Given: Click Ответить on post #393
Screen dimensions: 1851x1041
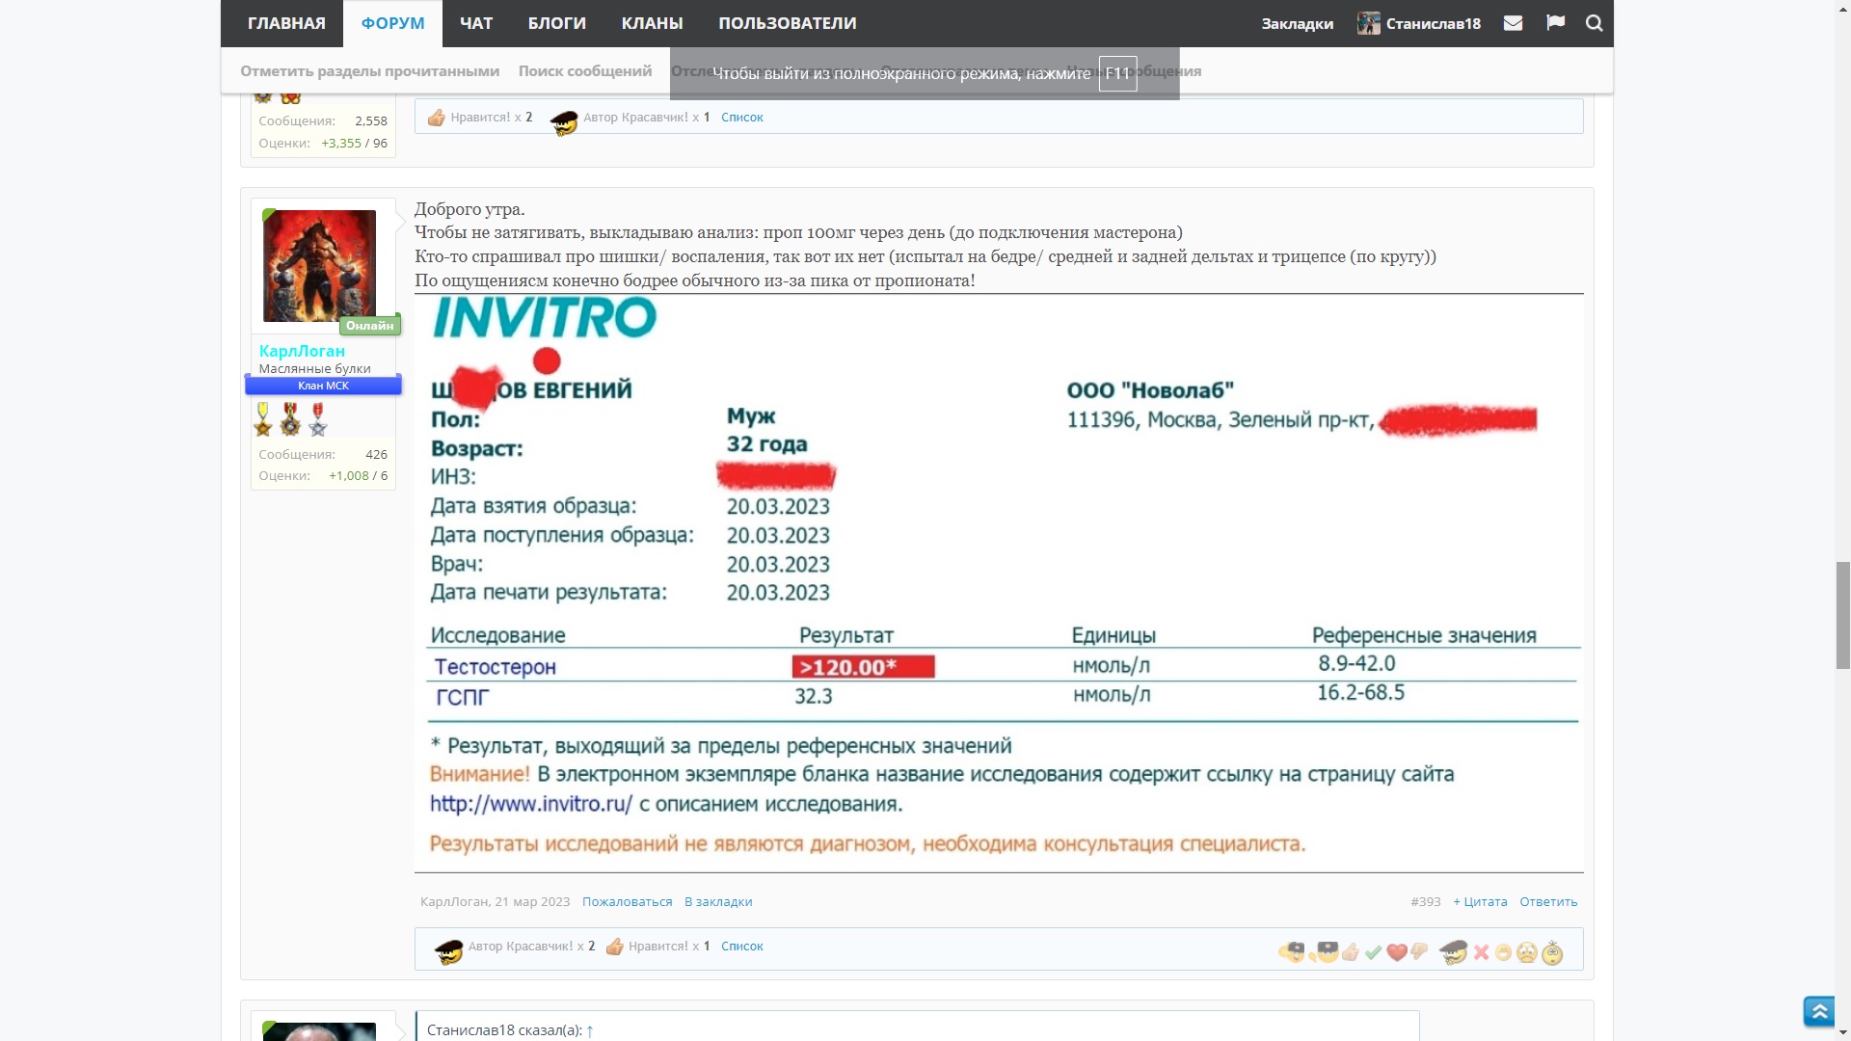Looking at the screenshot, I should [1548, 902].
